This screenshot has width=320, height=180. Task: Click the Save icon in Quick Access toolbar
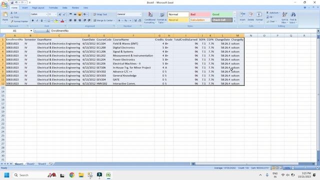tap(12, 2)
